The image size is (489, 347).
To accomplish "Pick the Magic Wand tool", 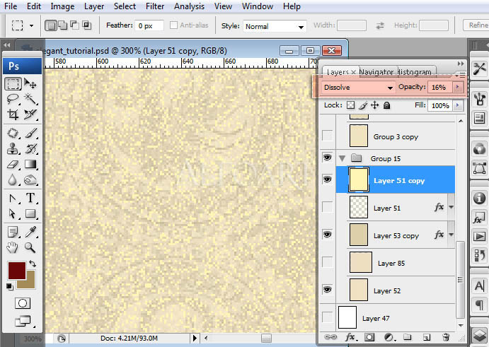I will [30, 99].
